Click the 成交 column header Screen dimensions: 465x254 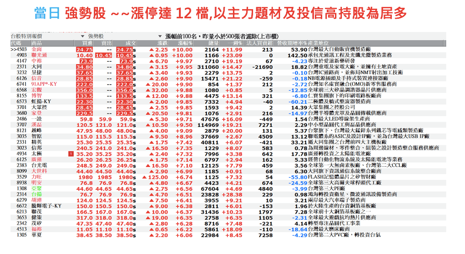[130, 43]
